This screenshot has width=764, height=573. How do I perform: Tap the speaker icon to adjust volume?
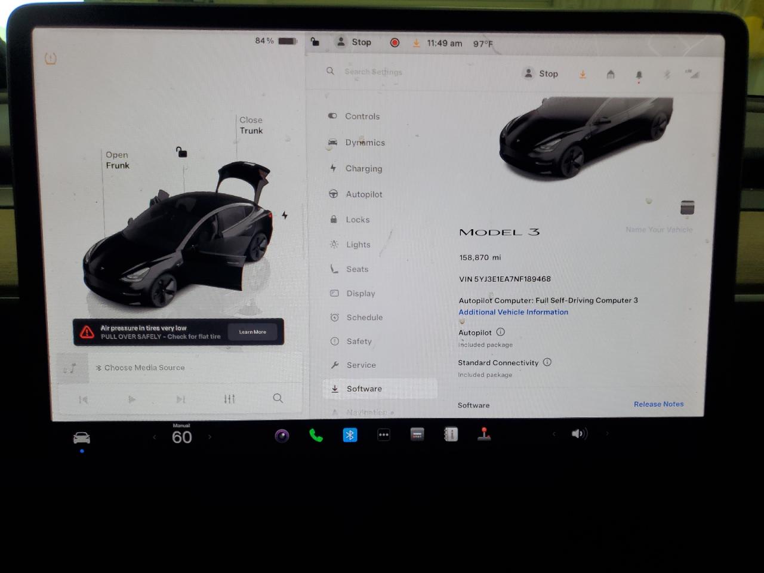click(x=578, y=434)
